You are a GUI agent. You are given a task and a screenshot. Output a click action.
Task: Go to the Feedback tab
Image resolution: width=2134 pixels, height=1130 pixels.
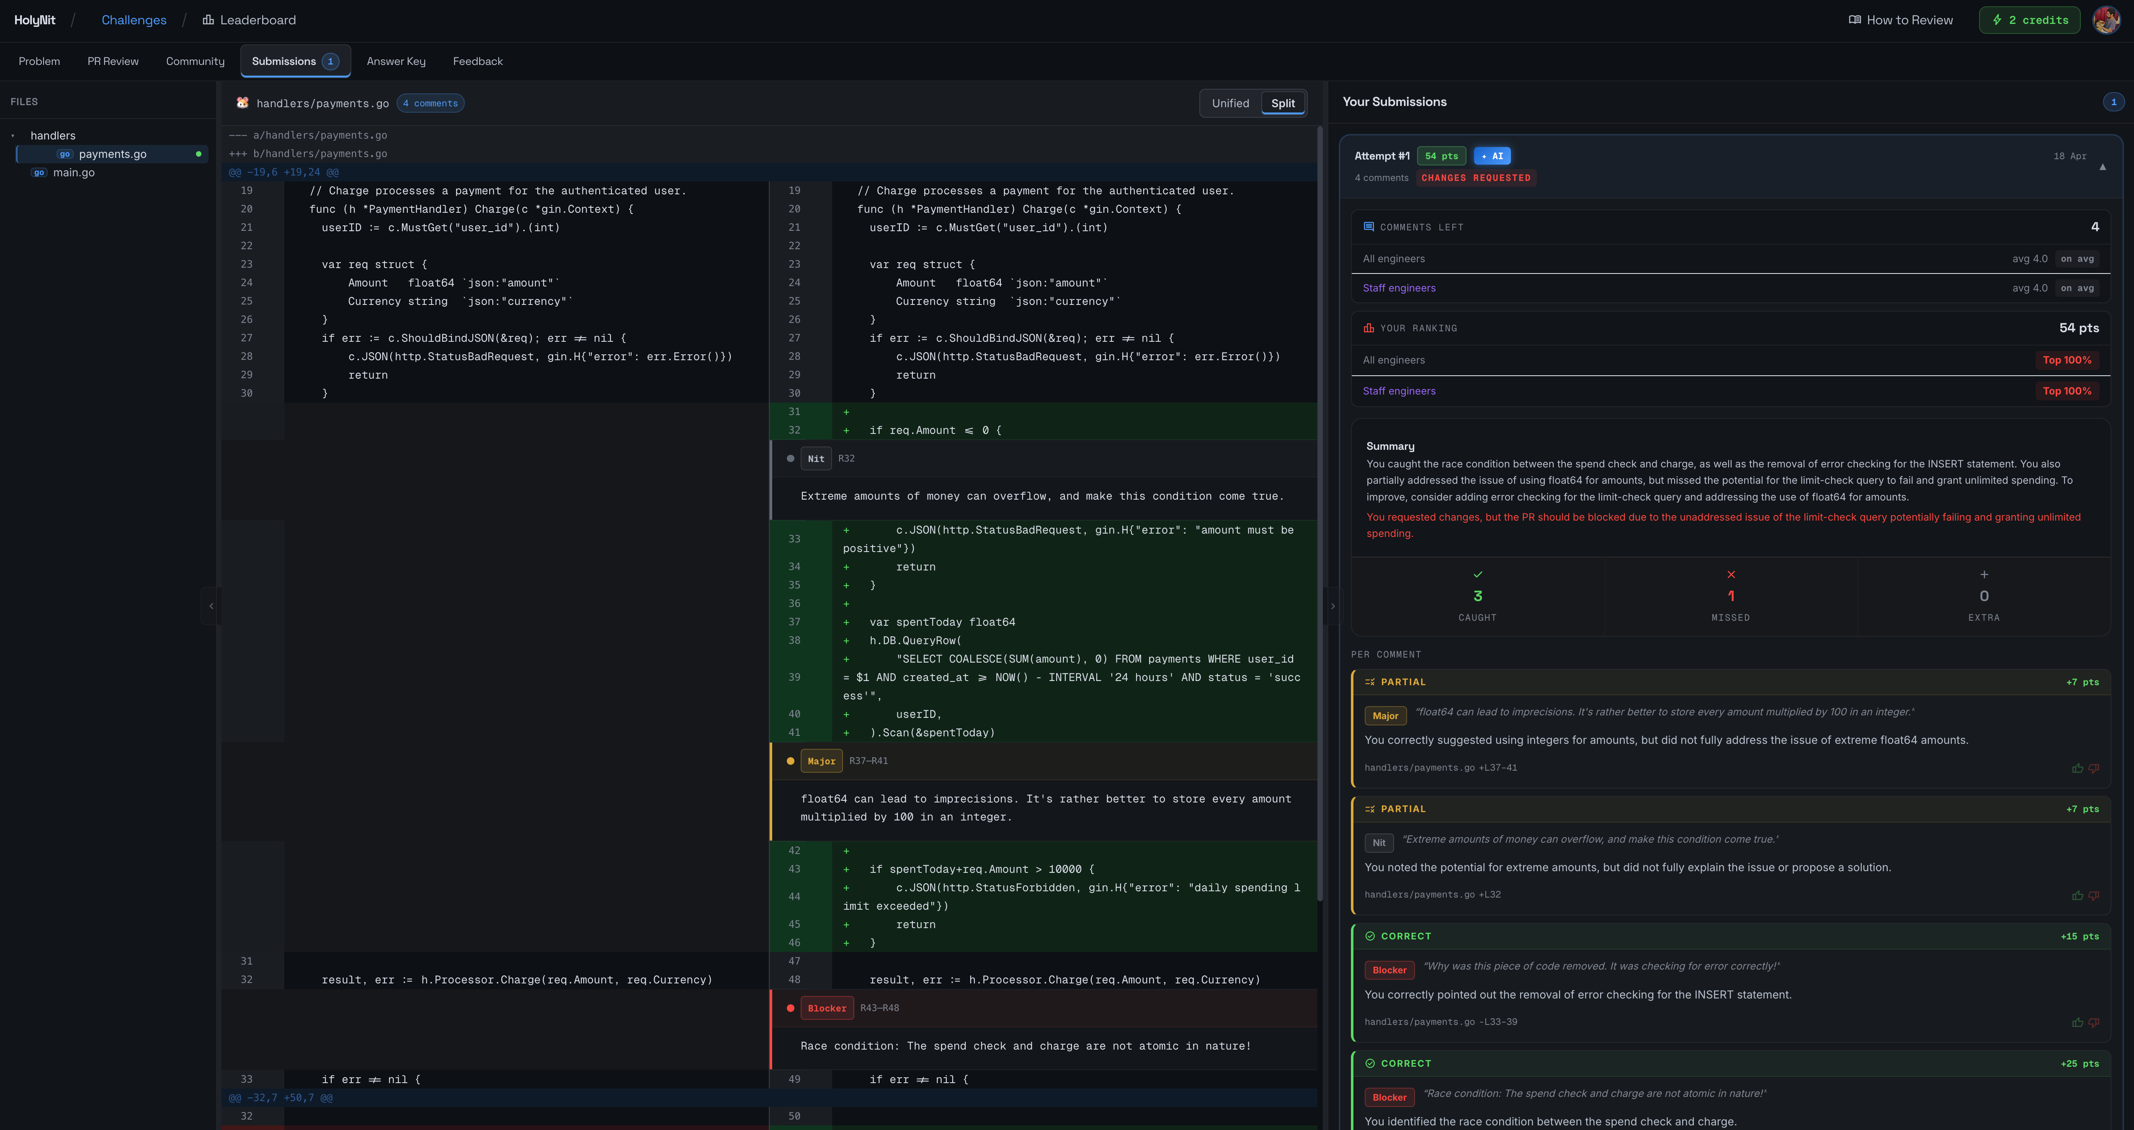click(477, 61)
